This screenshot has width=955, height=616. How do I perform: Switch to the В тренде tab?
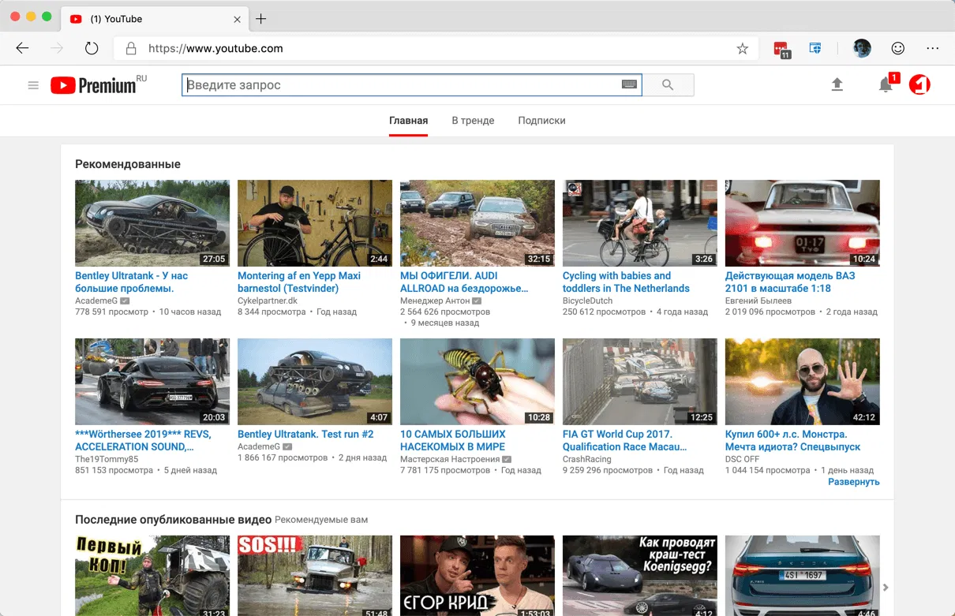(x=472, y=120)
